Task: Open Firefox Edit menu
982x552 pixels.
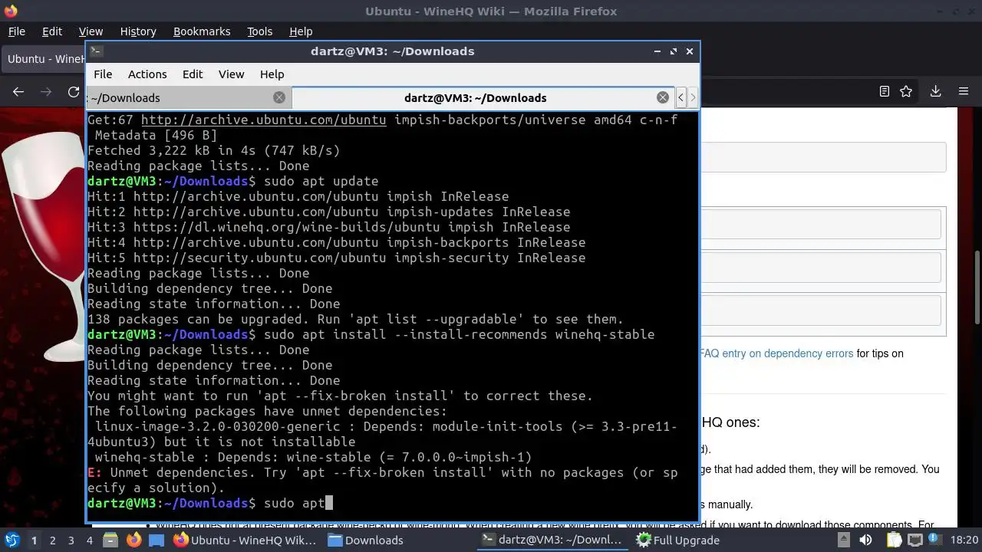Action: 52,31
